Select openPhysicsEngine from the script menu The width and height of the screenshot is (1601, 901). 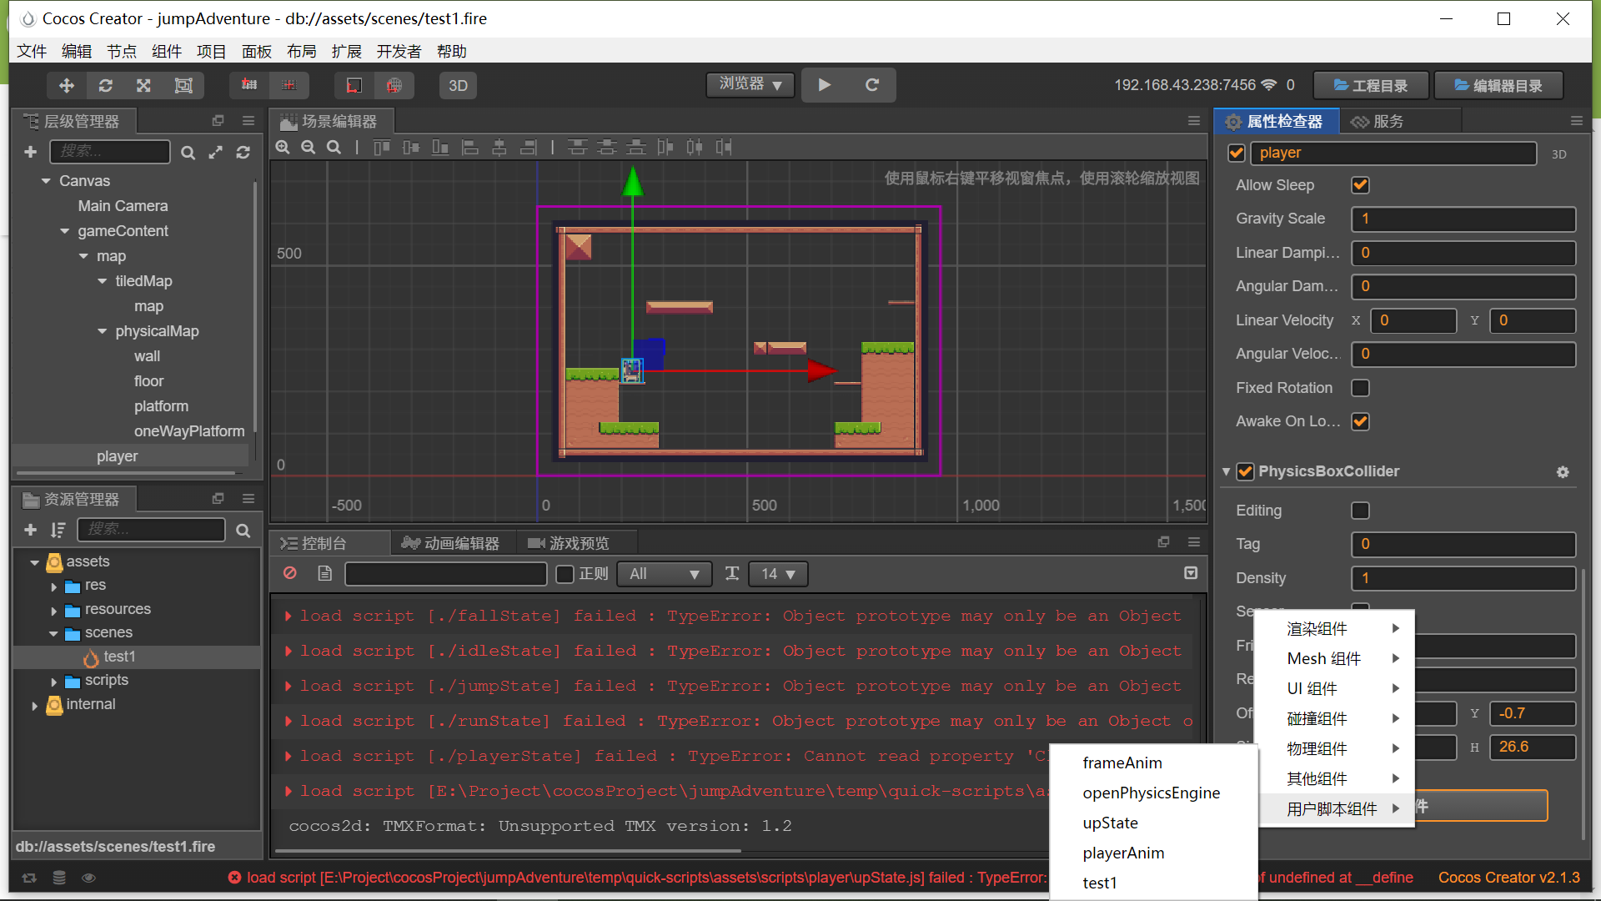point(1151,793)
